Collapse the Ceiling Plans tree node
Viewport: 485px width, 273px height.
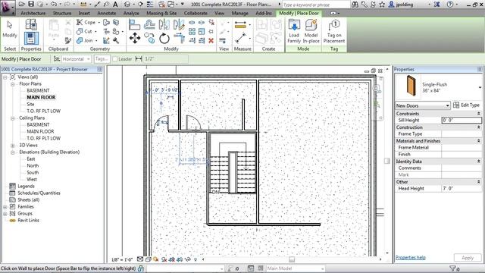[13, 118]
